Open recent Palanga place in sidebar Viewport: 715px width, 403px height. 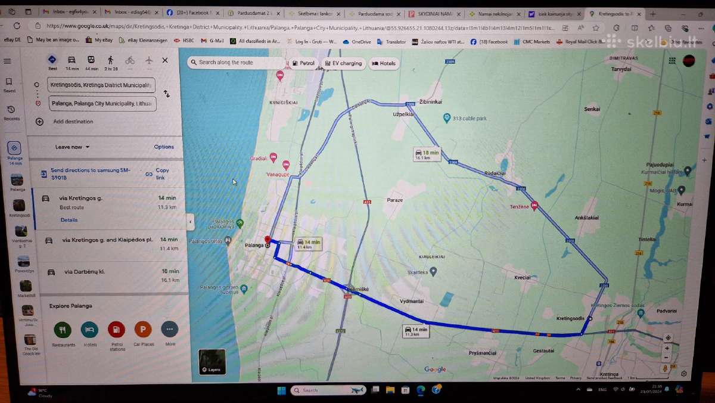[17, 181]
